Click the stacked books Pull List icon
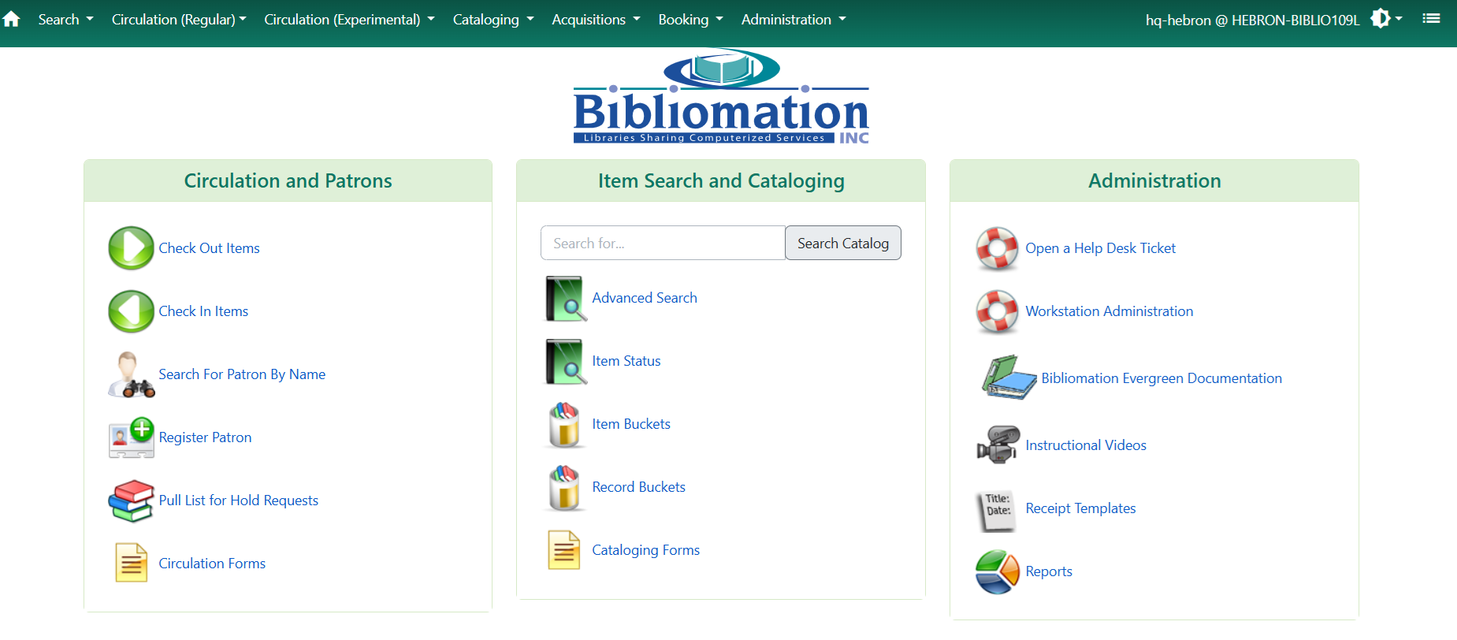 [x=131, y=500]
